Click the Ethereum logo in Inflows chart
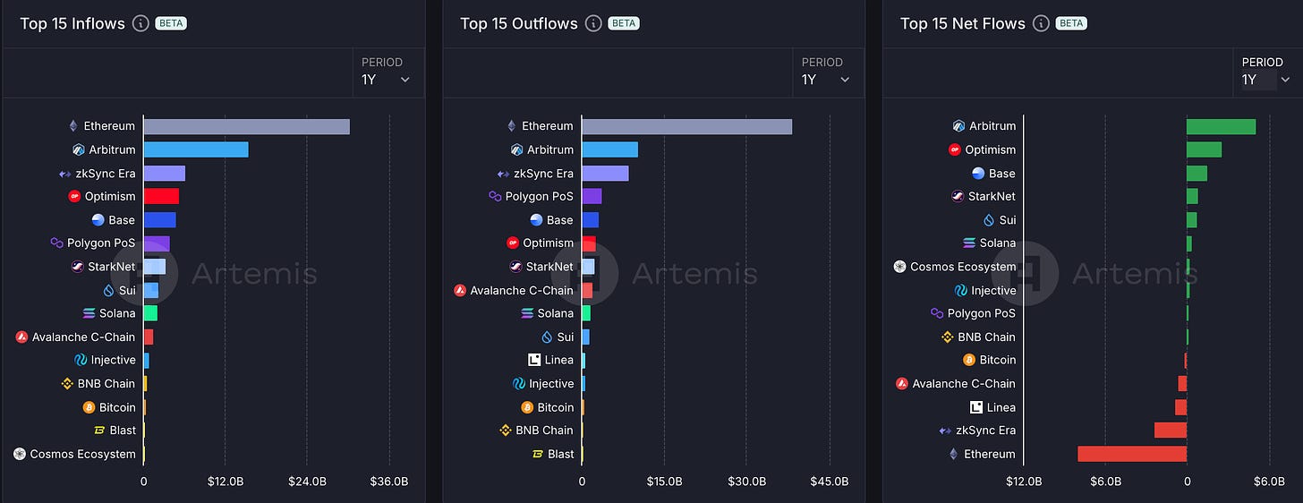Viewport: 1303px width, 503px height. coord(73,126)
